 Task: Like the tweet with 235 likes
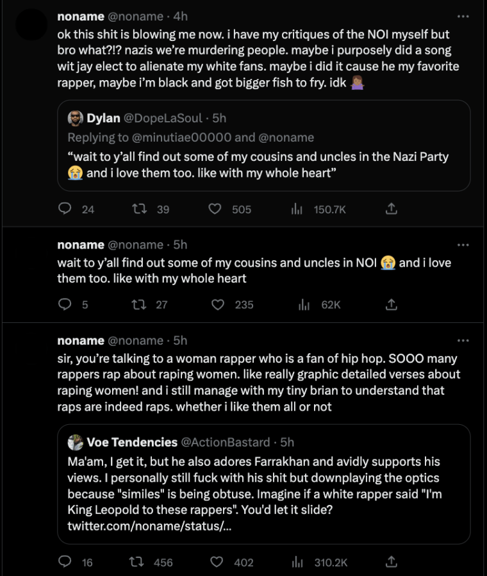218,304
